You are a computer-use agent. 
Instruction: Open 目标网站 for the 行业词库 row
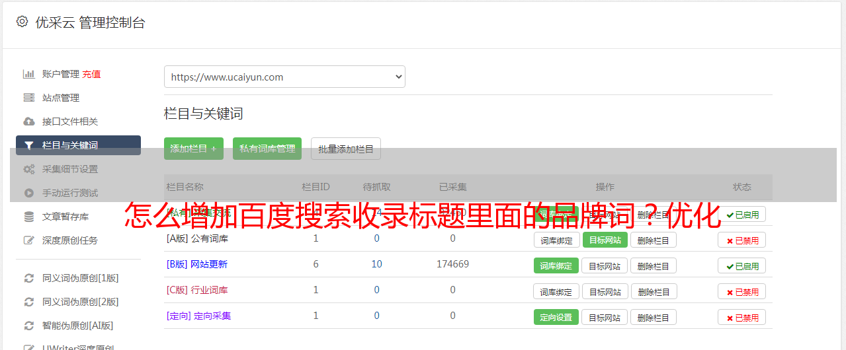pos(605,291)
